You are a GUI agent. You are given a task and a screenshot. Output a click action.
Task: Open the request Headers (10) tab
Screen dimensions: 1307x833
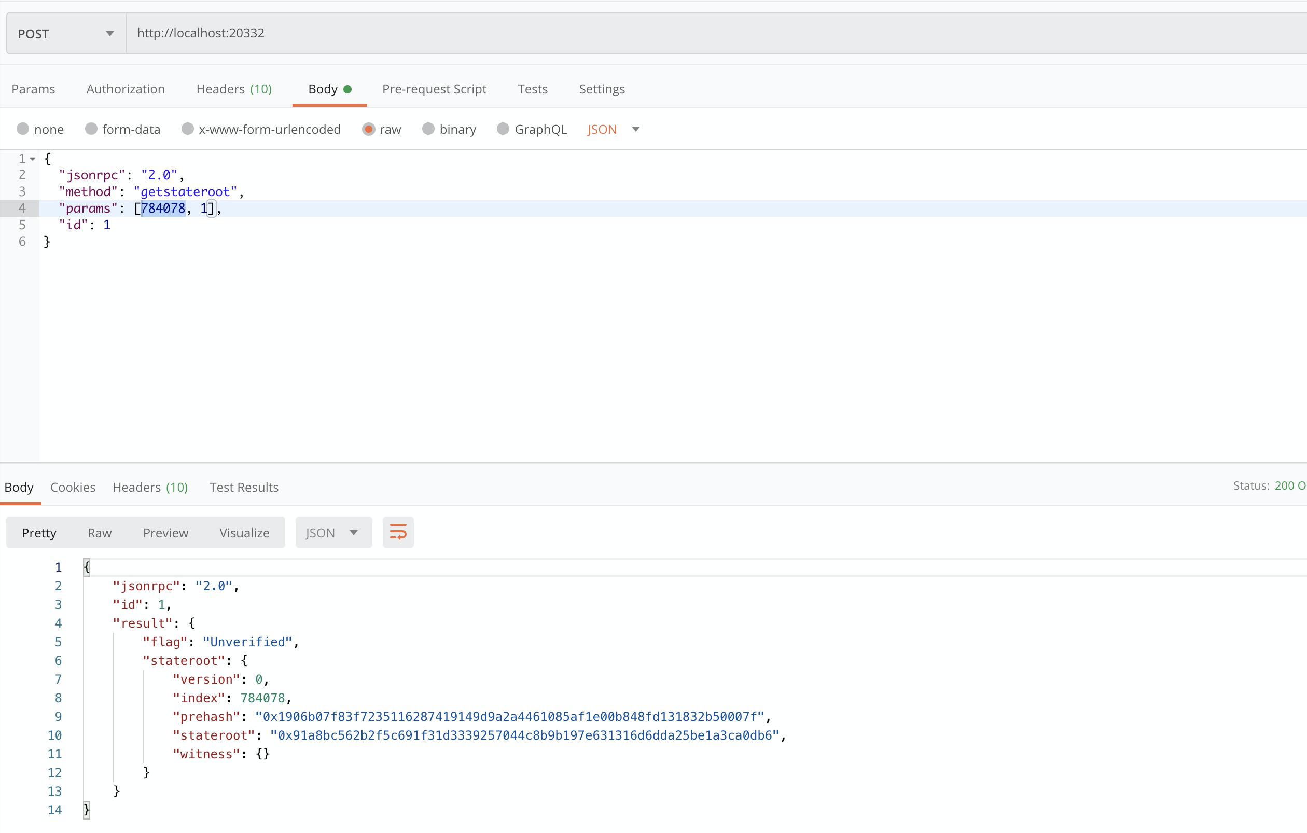[x=234, y=89]
